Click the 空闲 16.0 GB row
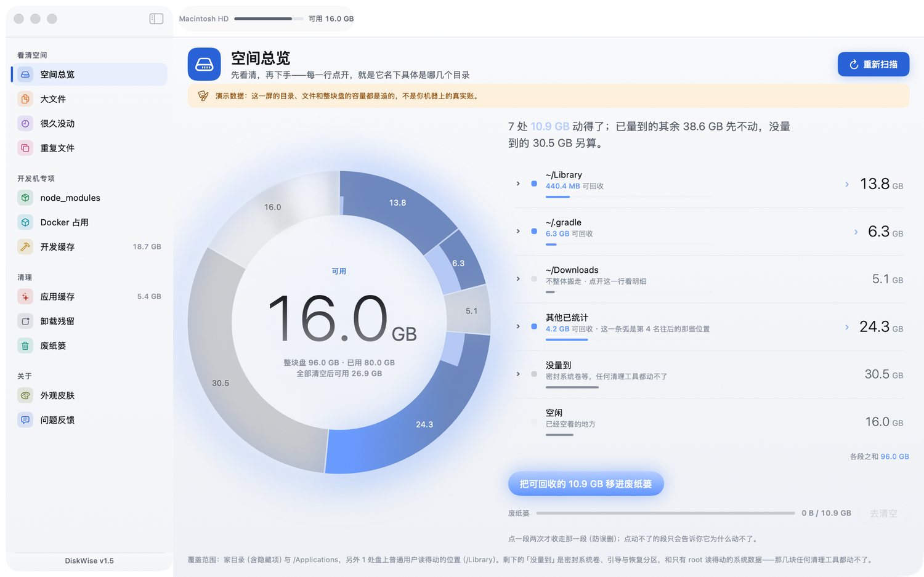This screenshot has width=924, height=577. click(x=709, y=422)
